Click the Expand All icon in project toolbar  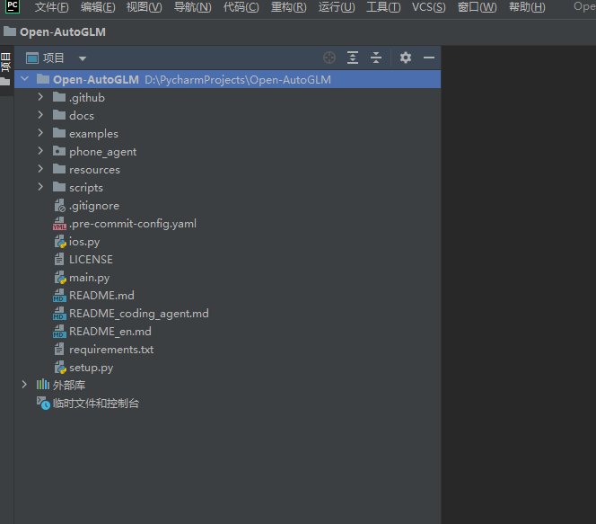[x=353, y=58]
